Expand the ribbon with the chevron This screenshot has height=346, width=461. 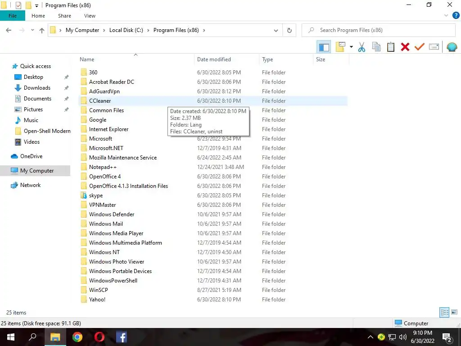tap(446, 16)
